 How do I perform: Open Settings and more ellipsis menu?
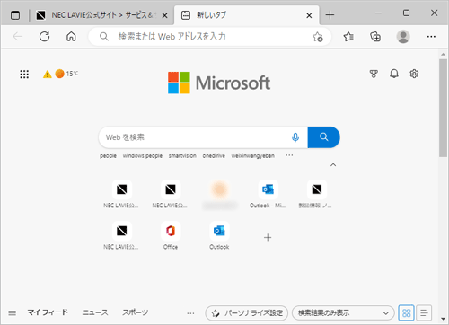431,37
